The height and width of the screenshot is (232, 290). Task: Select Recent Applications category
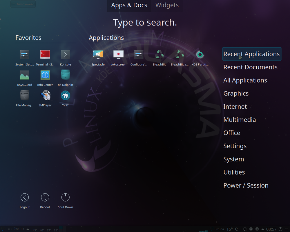[x=252, y=54]
